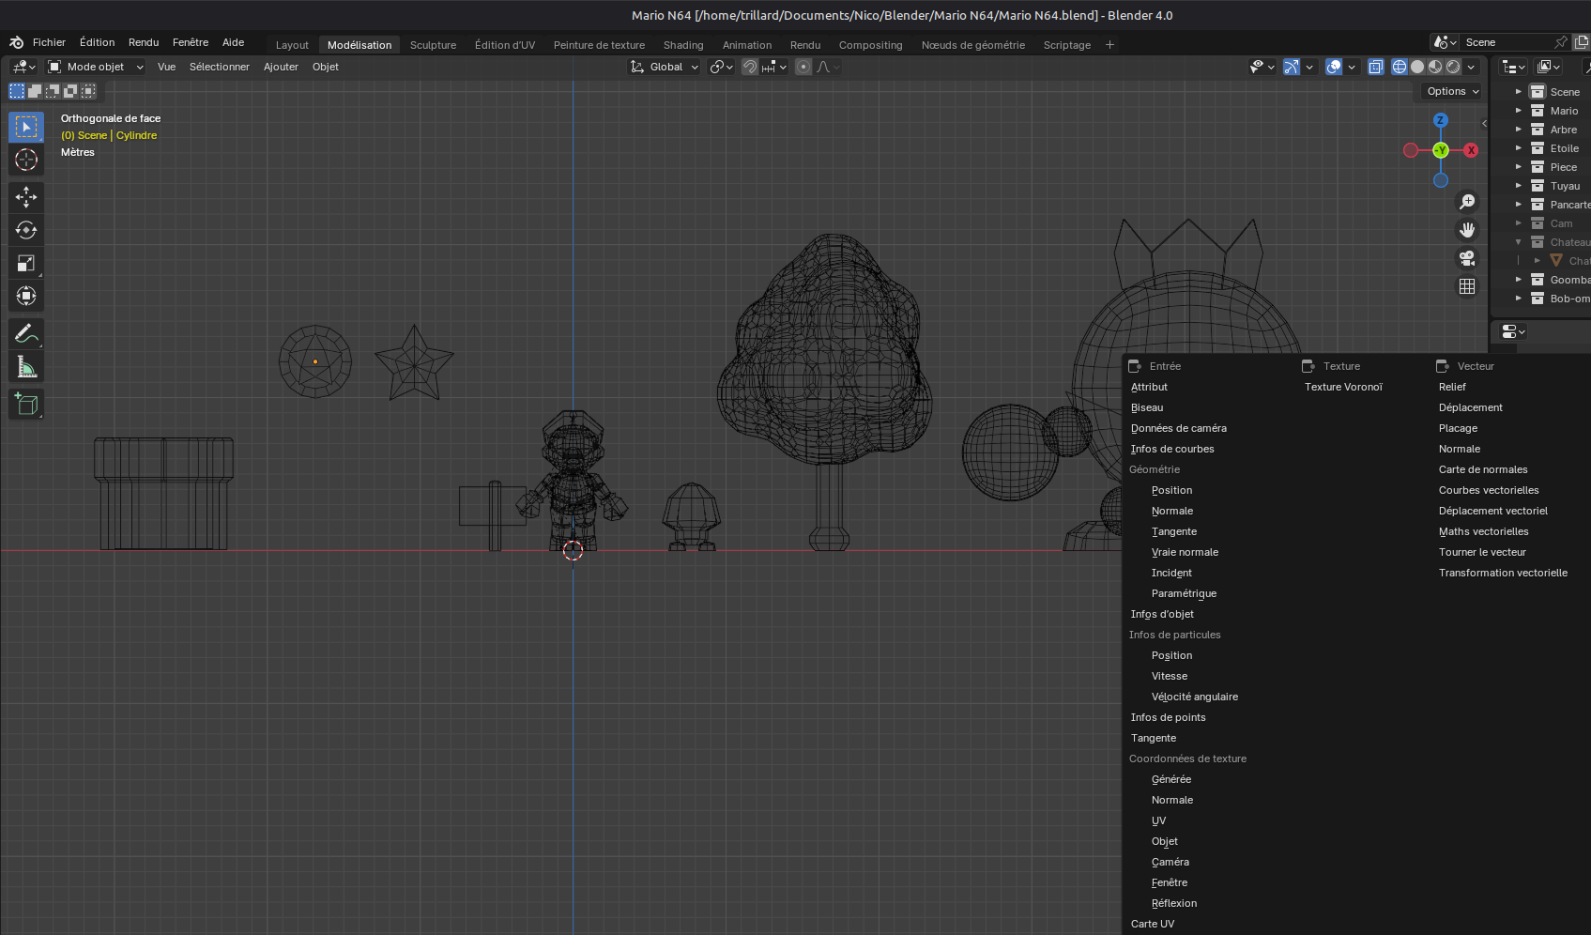Switch to wireframe shading
Image resolution: width=1591 pixels, height=935 pixels.
coord(1400,67)
